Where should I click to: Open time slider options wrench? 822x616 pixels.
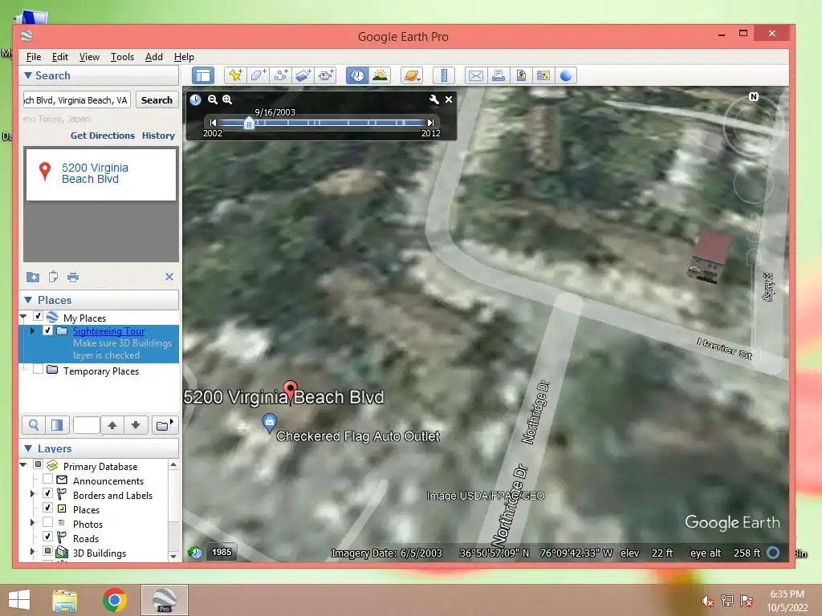(434, 99)
